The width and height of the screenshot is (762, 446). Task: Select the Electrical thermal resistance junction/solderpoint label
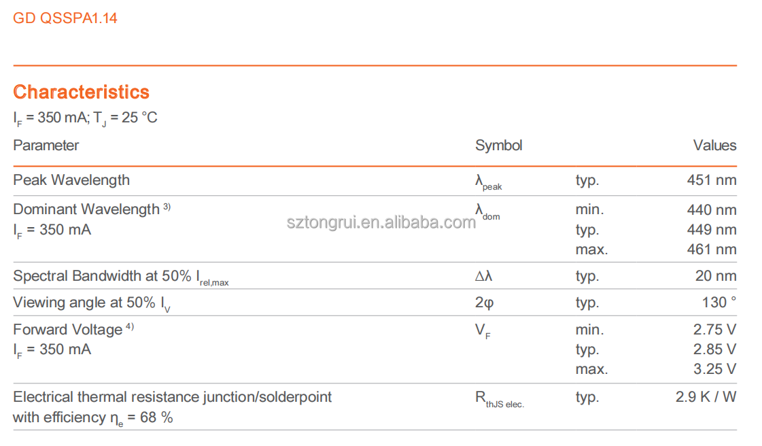coord(173,397)
